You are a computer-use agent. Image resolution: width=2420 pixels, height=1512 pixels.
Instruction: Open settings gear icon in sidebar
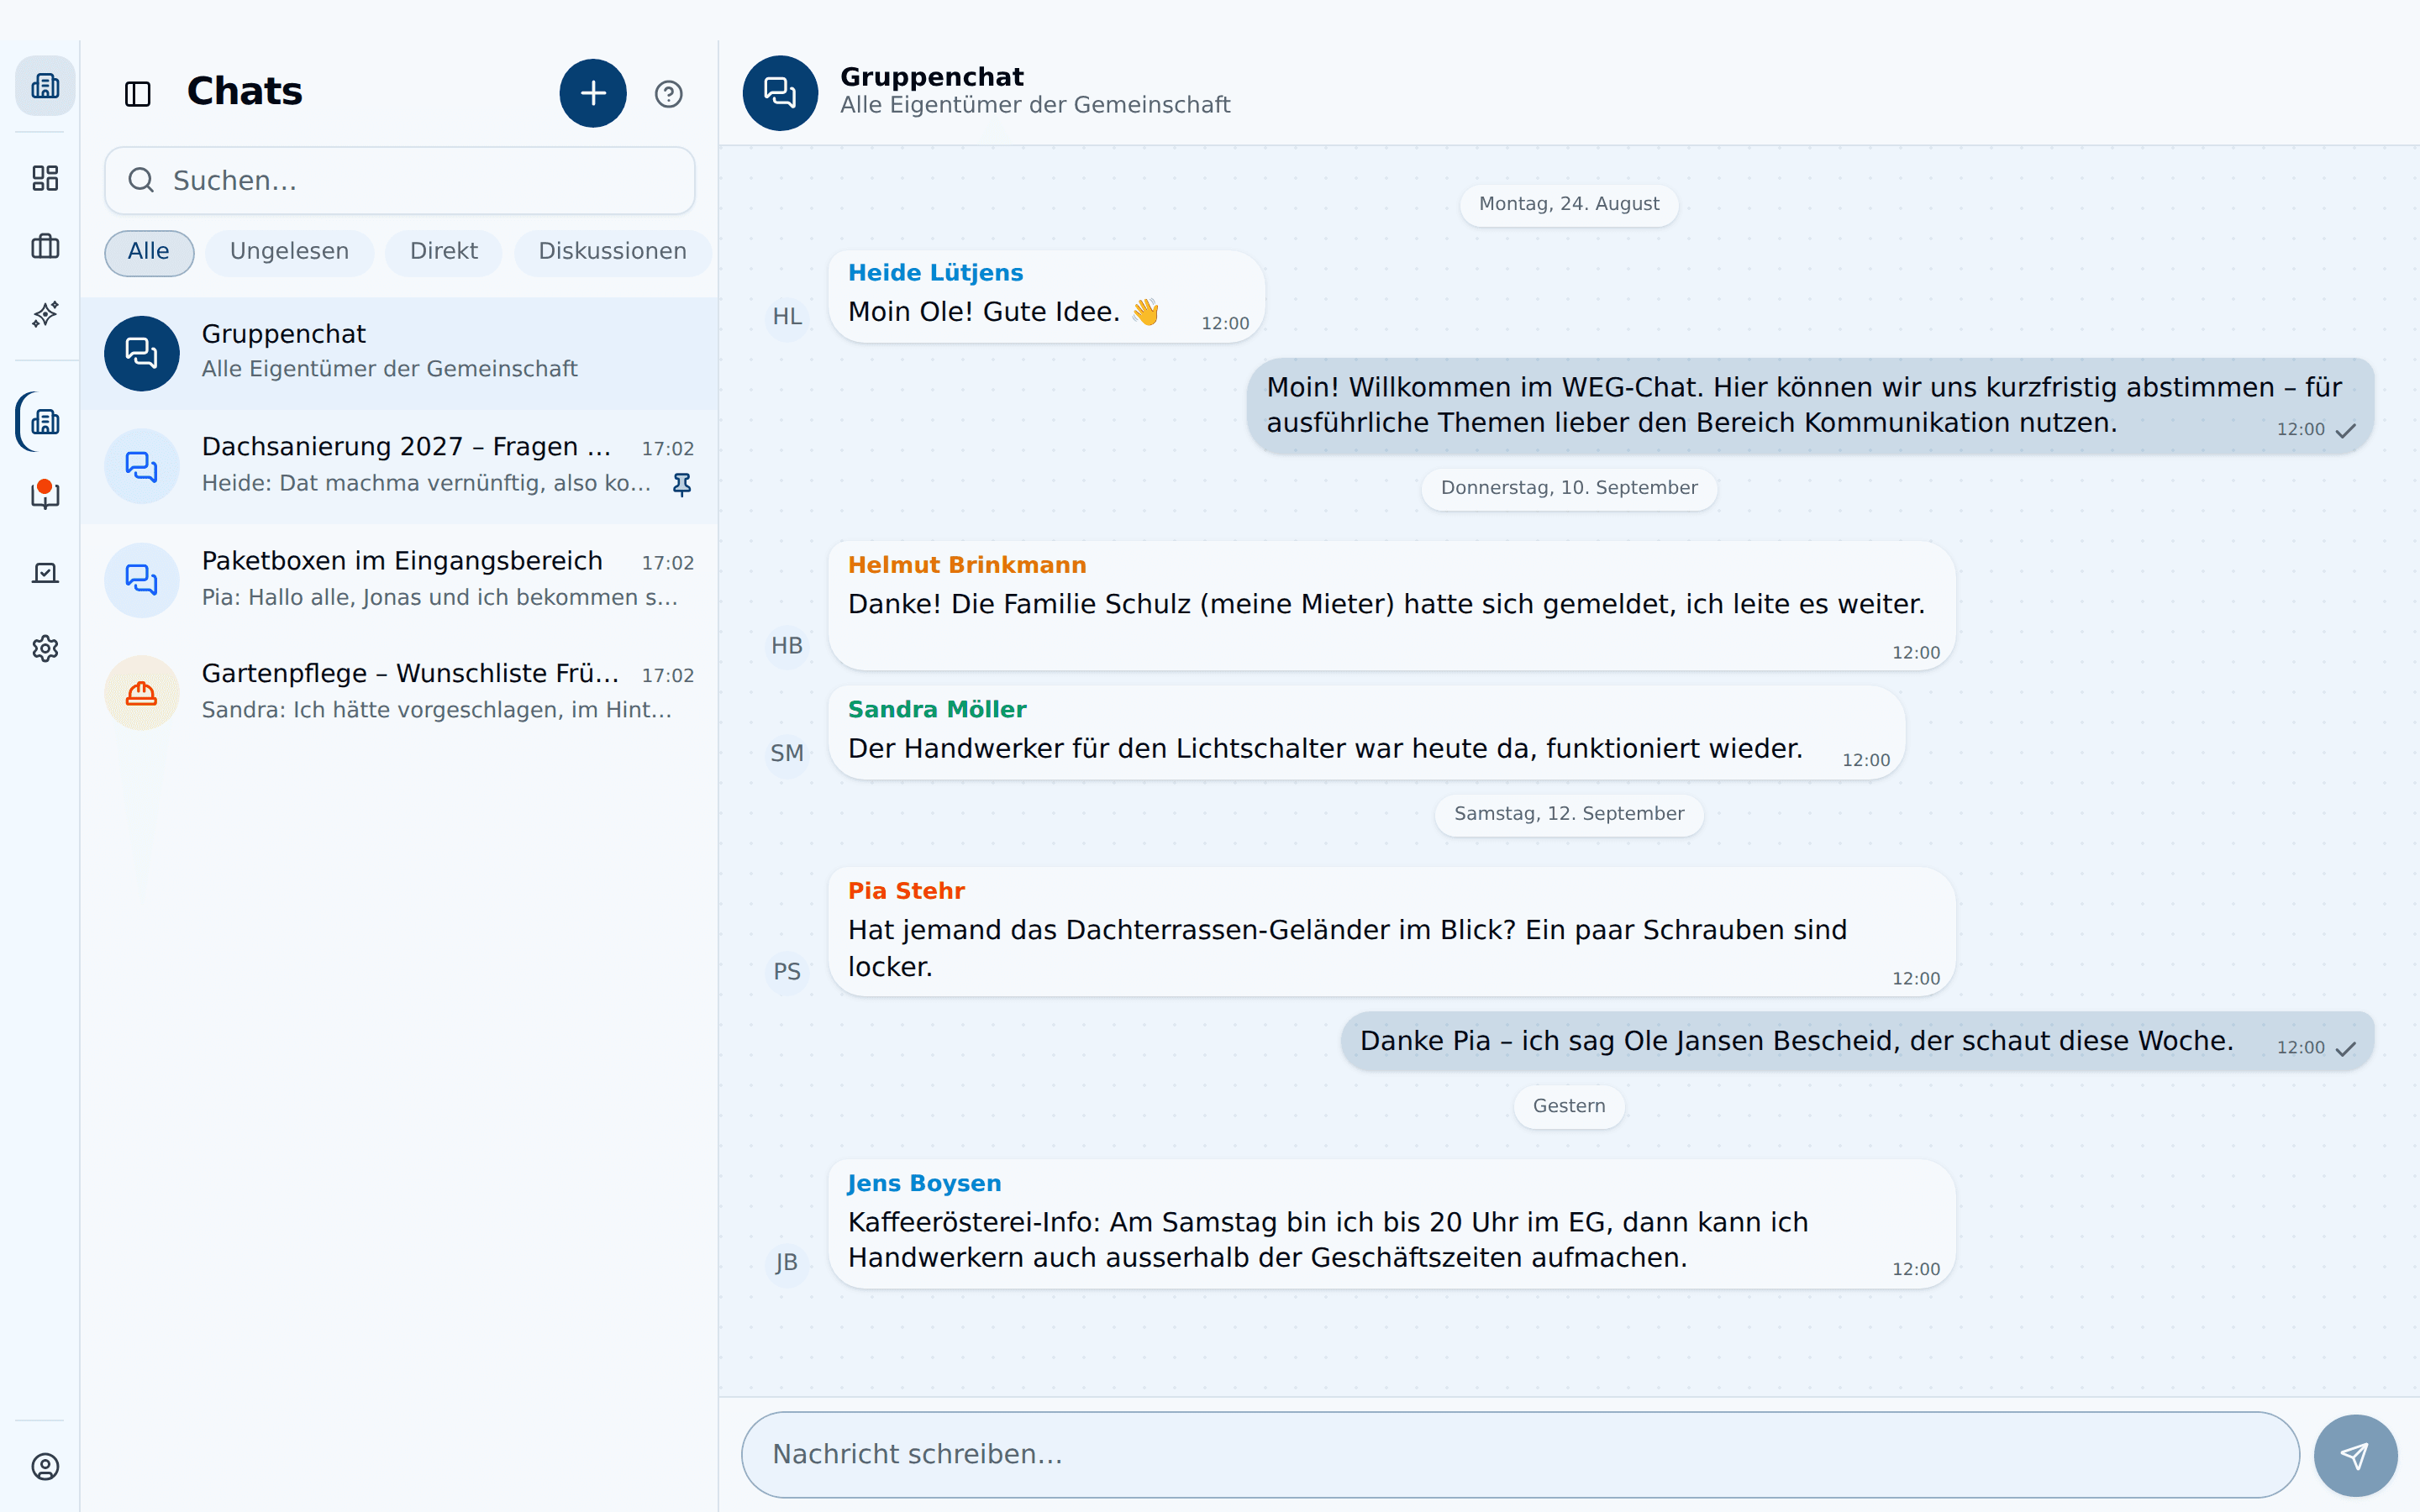pyautogui.click(x=45, y=648)
